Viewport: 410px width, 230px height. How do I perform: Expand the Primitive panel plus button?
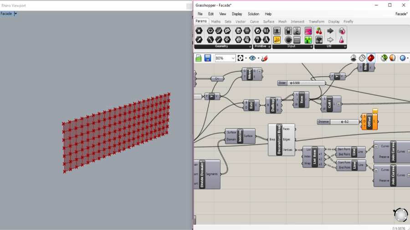pyautogui.click(x=269, y=46)
